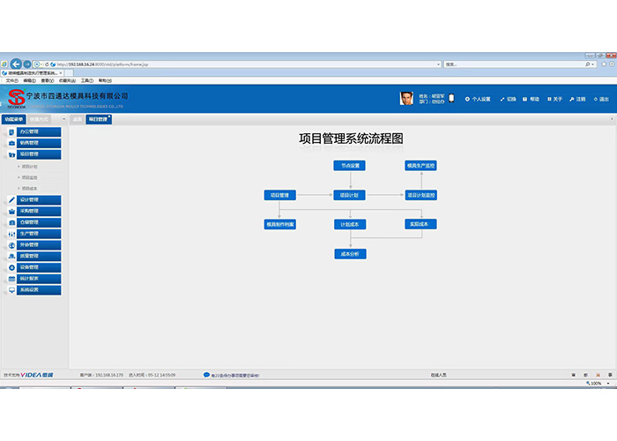Click the mobile phone icon beside user info

(450, 98)
